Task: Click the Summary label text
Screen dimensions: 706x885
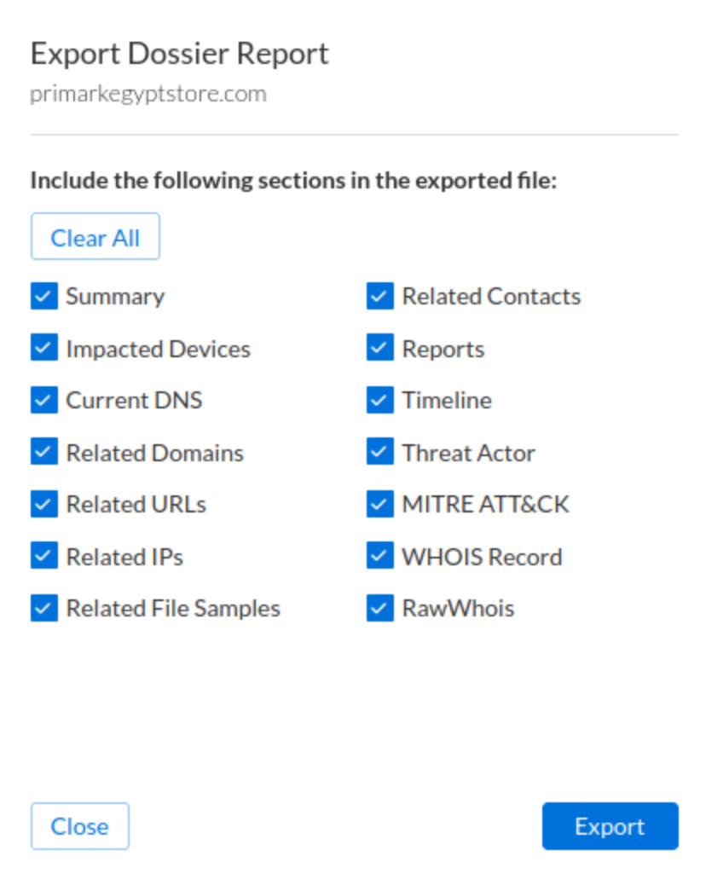Action: tap(115, 297)
